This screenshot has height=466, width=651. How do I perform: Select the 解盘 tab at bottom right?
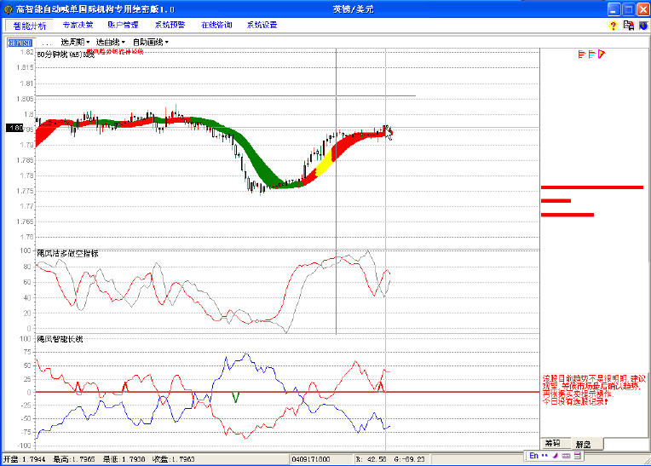click(x=583, y=443)
